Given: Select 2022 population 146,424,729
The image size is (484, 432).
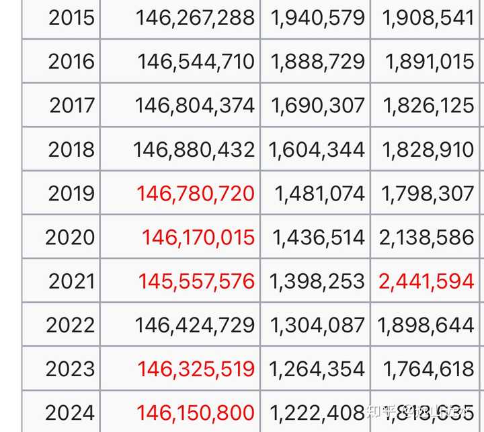Looking at the screenshot, I should (195, 326).
